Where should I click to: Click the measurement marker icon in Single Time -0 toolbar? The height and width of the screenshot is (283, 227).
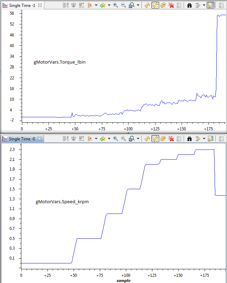pos(90,139)
